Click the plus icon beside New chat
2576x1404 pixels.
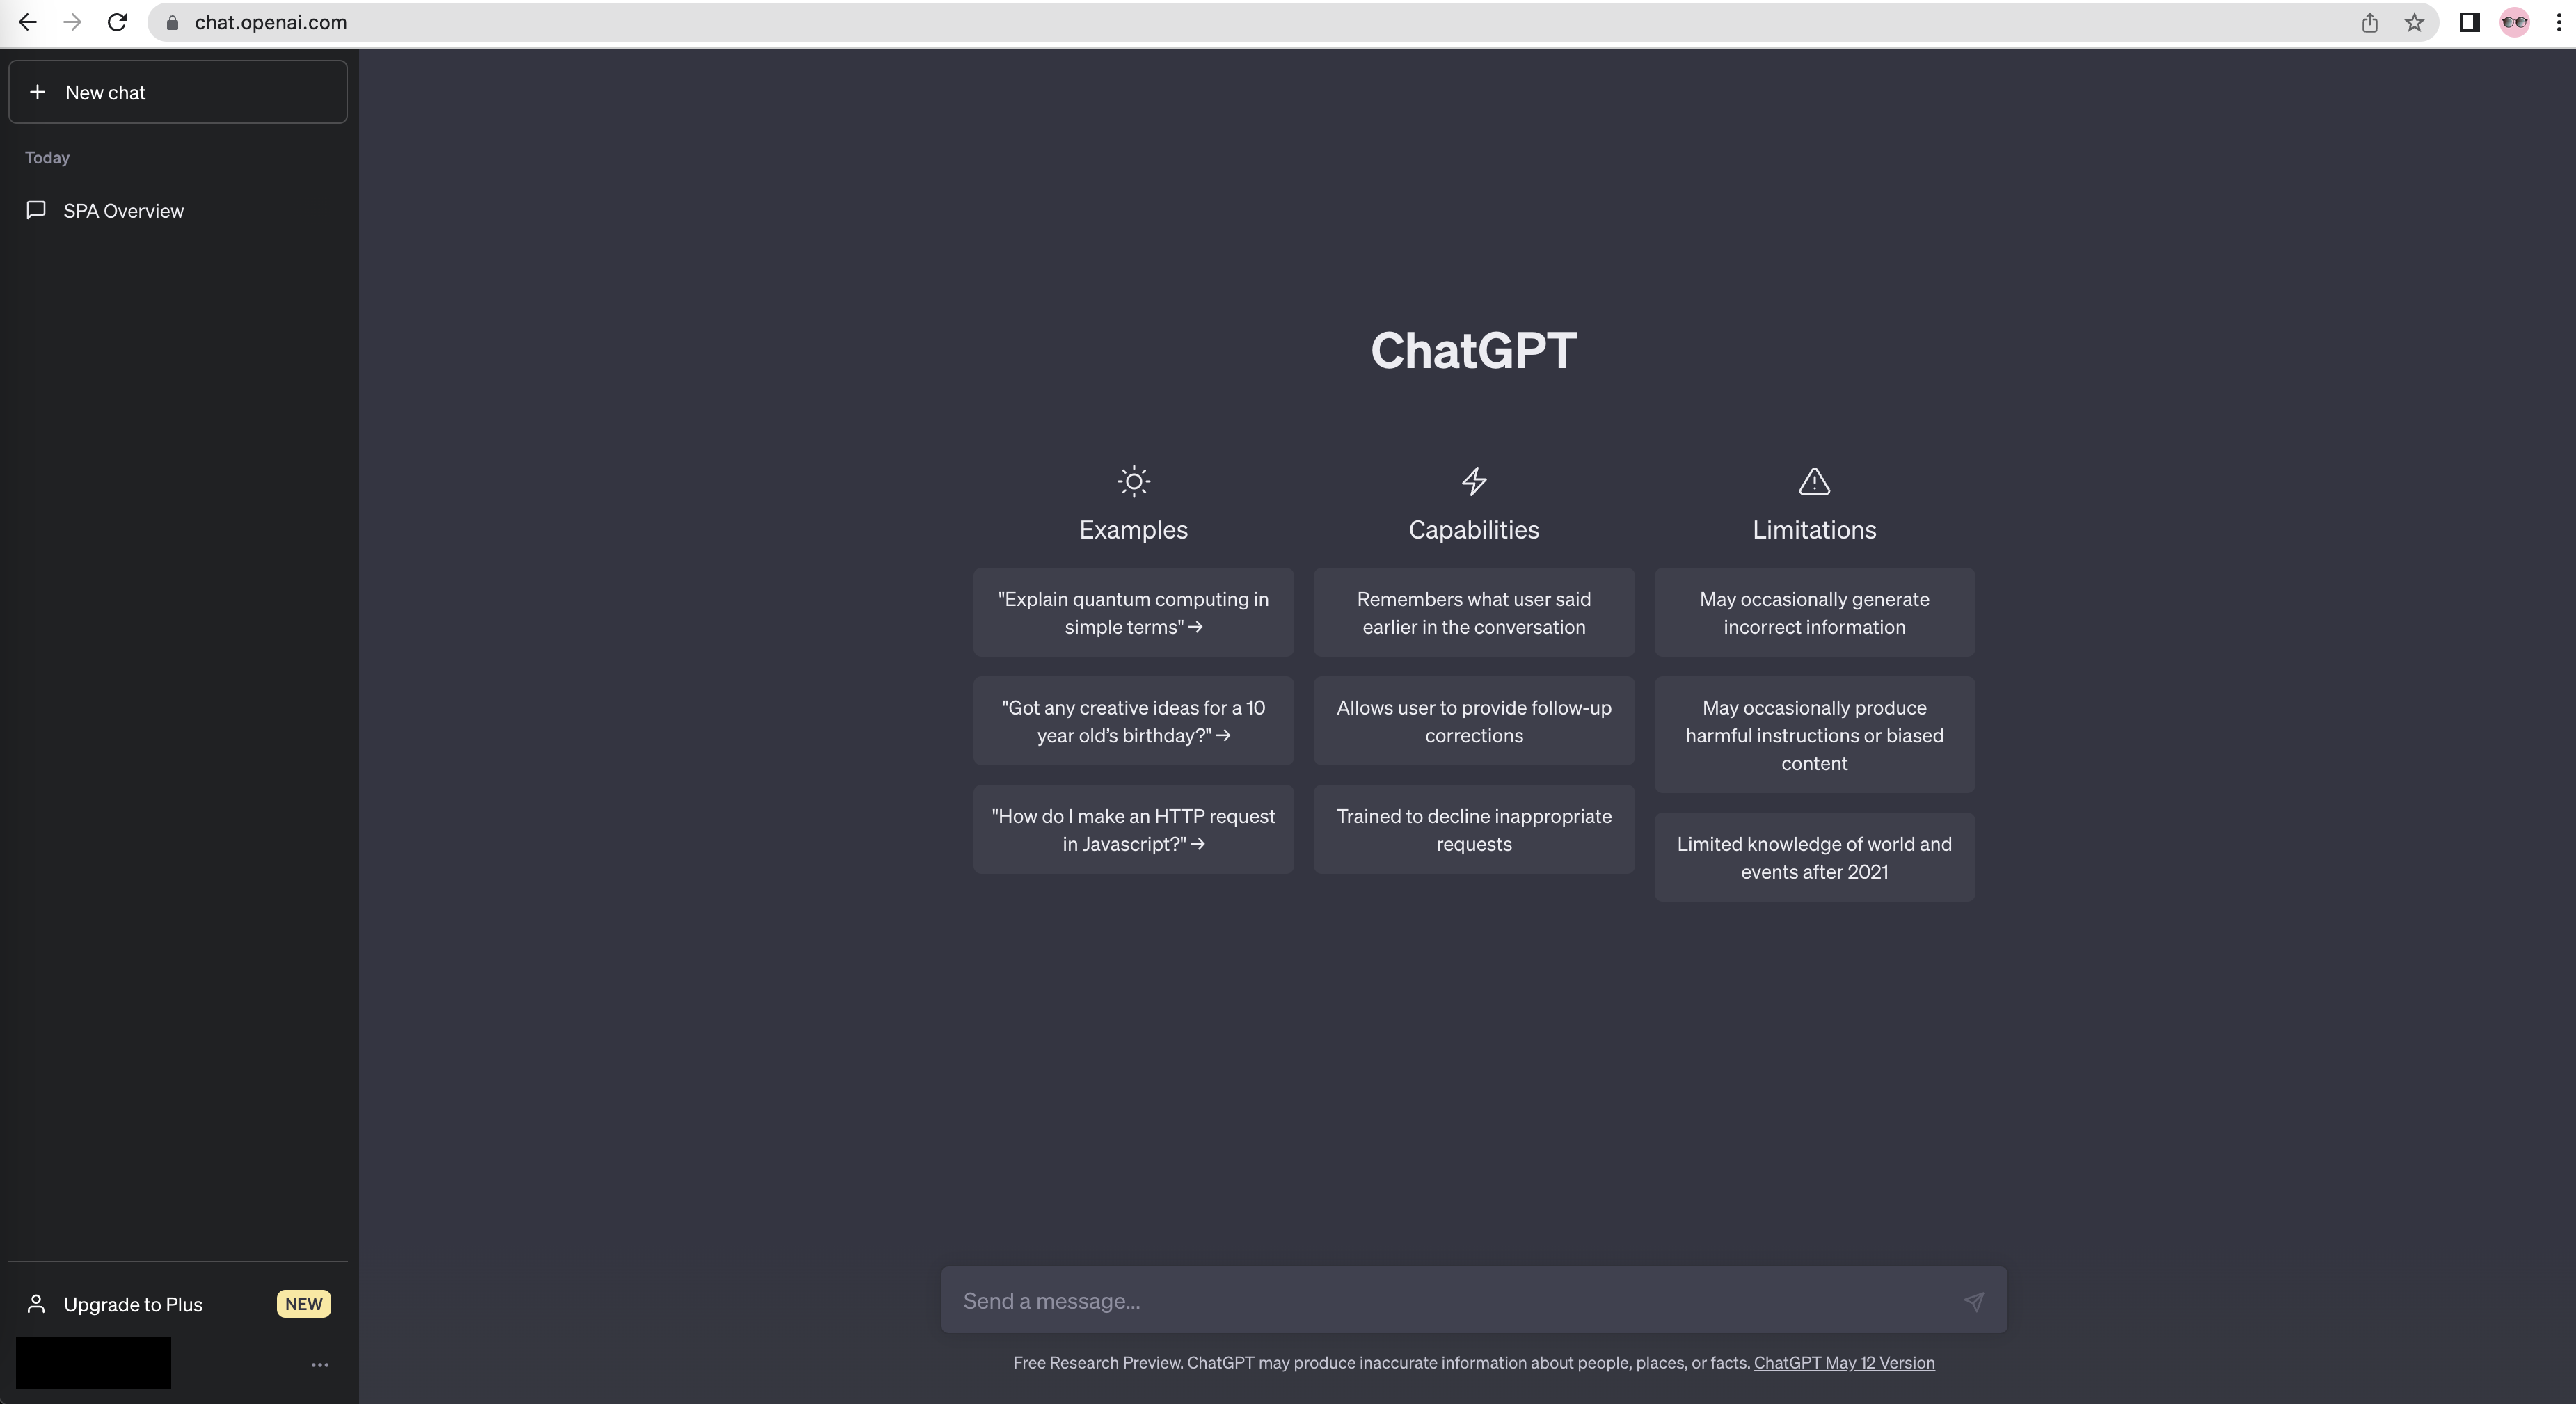(x=38, y=92)
